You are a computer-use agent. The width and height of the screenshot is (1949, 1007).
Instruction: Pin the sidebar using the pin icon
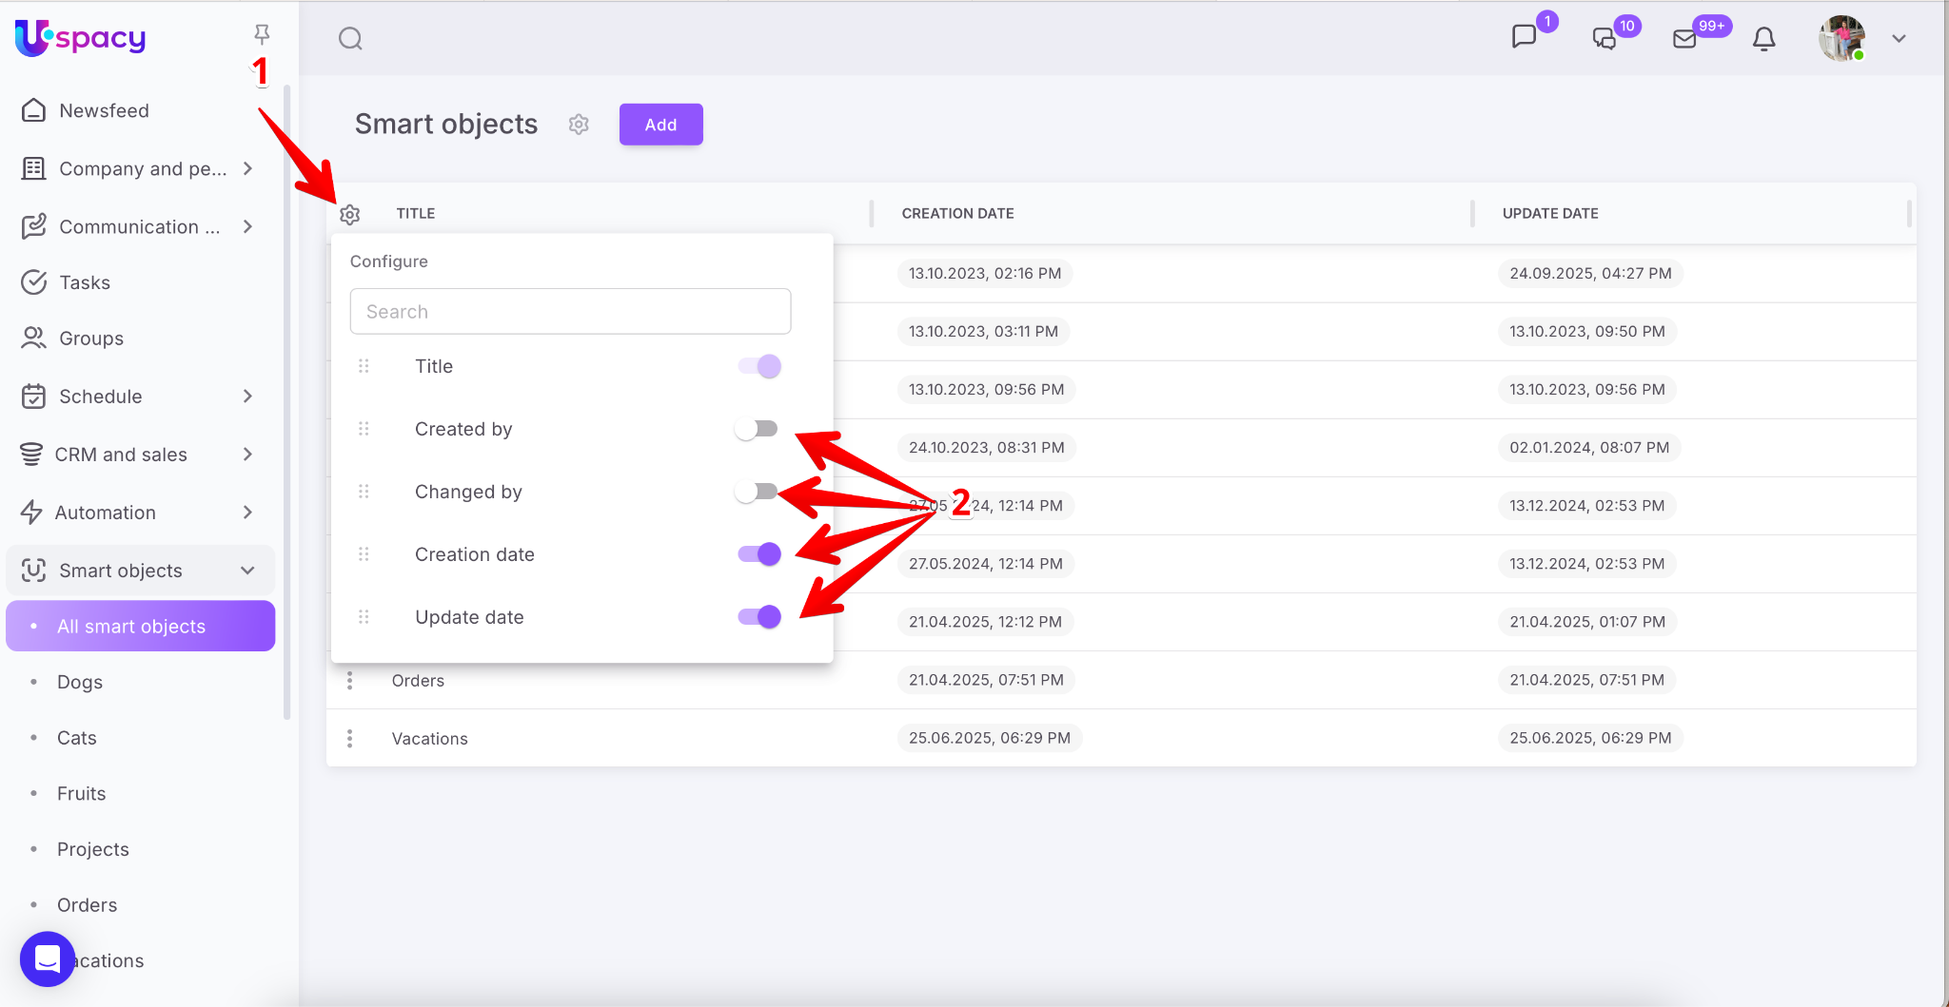(262, 35)
